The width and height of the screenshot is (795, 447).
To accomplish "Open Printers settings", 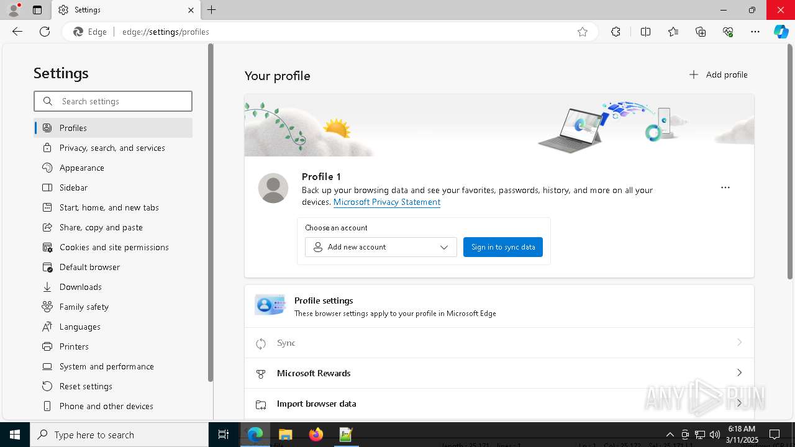I will (113, 346).
